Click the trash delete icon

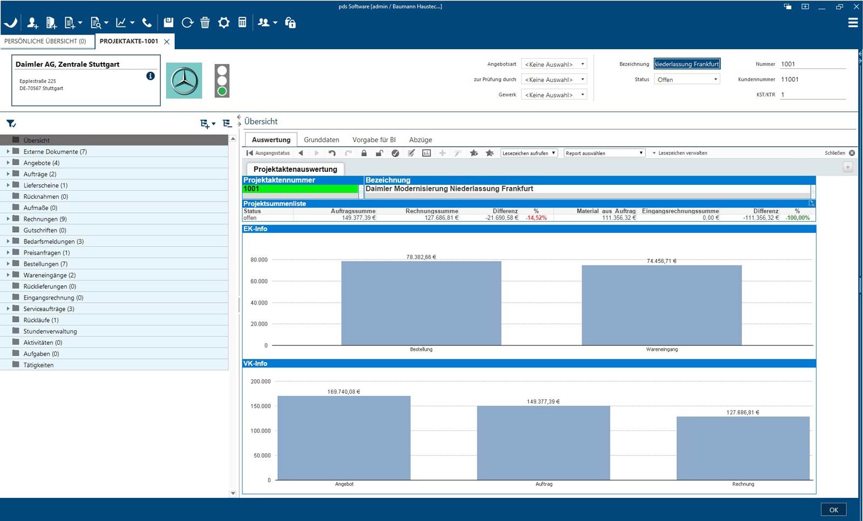click(x=205, y=23)
